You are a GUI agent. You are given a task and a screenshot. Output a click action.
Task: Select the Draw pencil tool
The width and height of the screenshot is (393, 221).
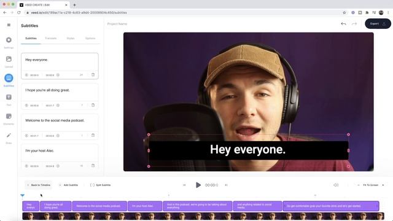(9, 135)
